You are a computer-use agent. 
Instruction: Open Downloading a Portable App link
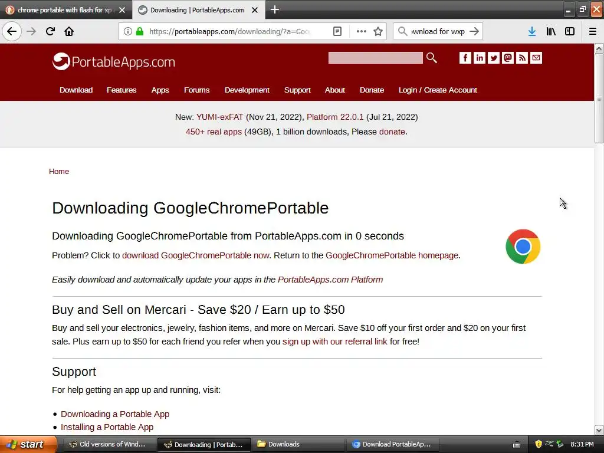tap(115, 414)
